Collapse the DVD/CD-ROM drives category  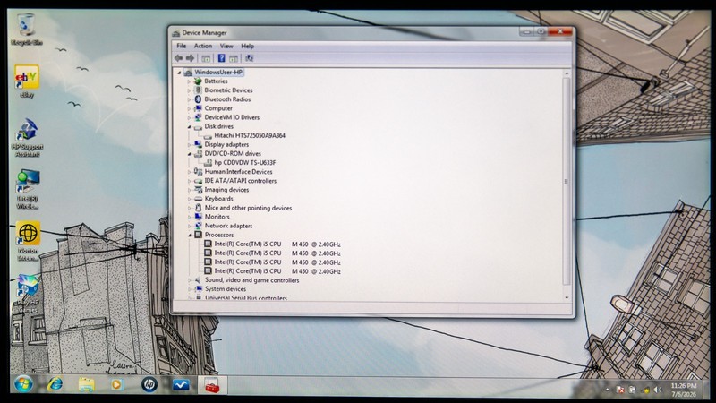point(189,154)
